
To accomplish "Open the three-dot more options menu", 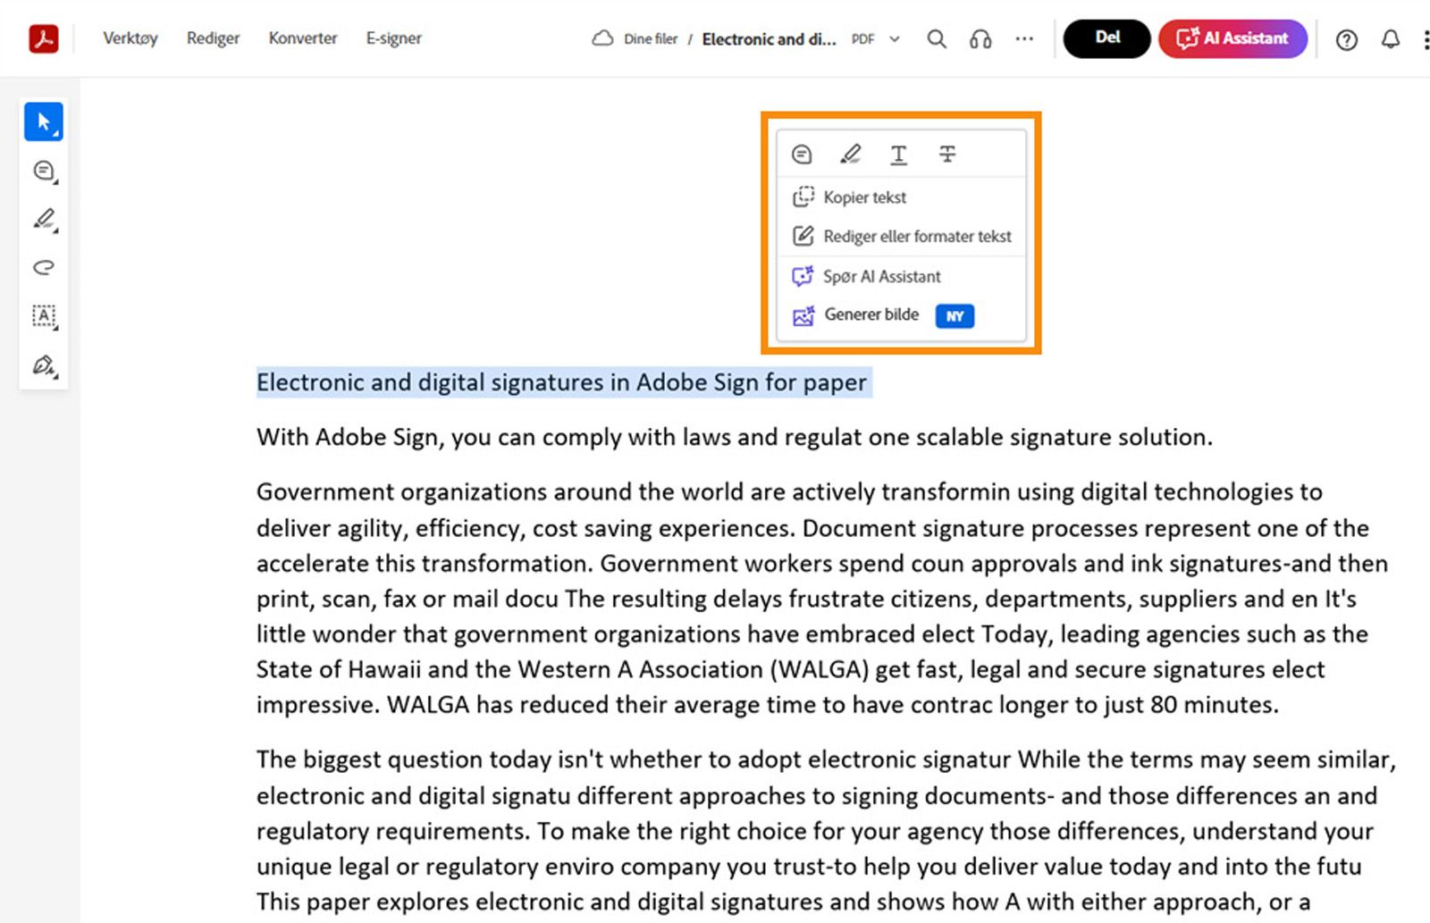I will pyautogui.click(x=1024, y=38).
